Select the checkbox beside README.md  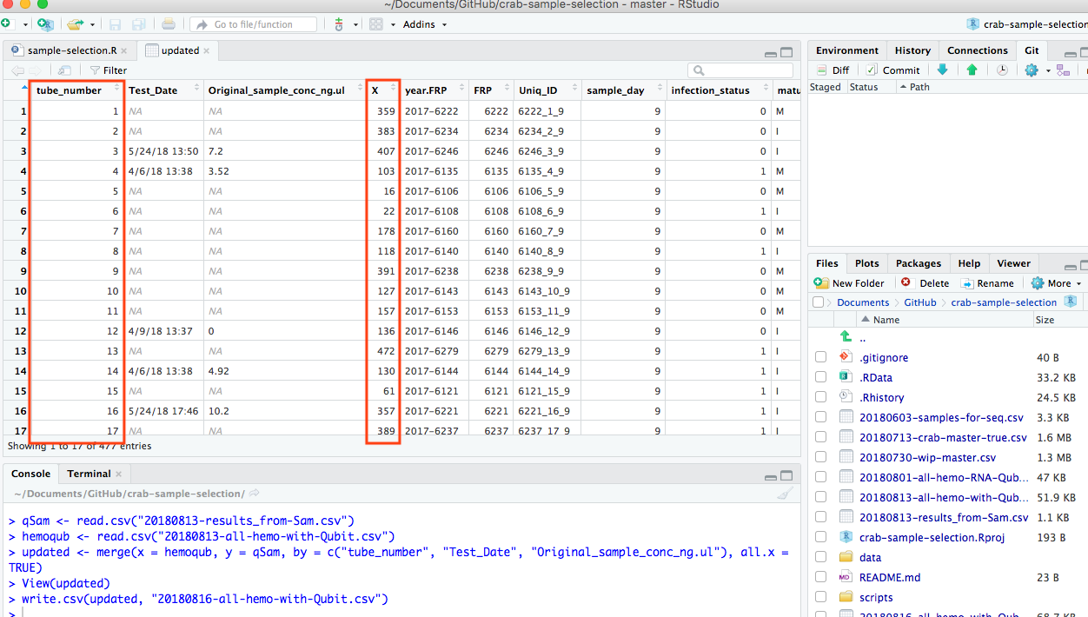(x=820, y=577)
